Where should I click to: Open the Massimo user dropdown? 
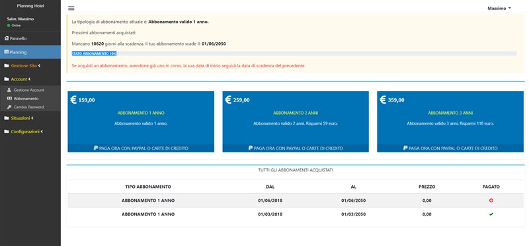pos(499,9)
